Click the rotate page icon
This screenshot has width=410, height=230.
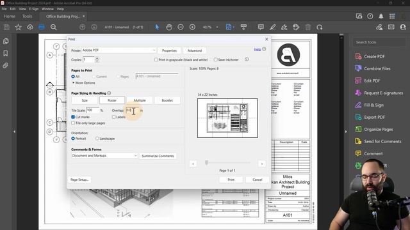coord(320,27)
